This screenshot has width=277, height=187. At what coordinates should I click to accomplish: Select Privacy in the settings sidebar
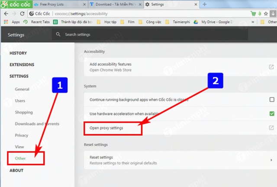click(21, 135)
